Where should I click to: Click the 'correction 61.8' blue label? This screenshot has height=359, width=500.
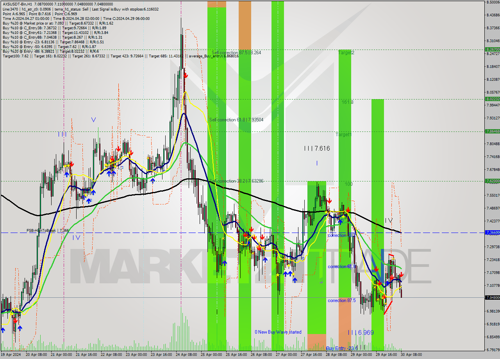(x=342, y=267)
